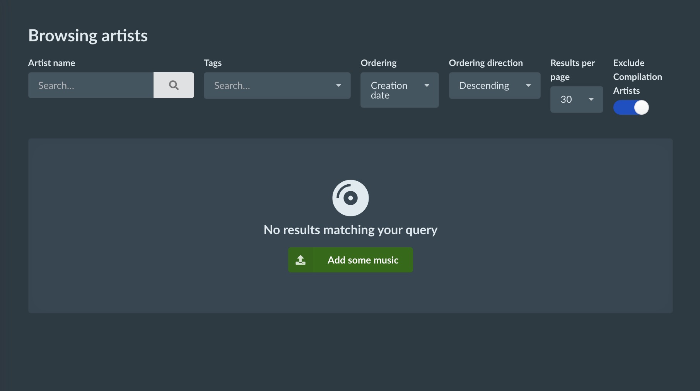The width and height of the screenshot is (700, 391).
Task: Click the upload icon on the green button
Action: [300, 260]
